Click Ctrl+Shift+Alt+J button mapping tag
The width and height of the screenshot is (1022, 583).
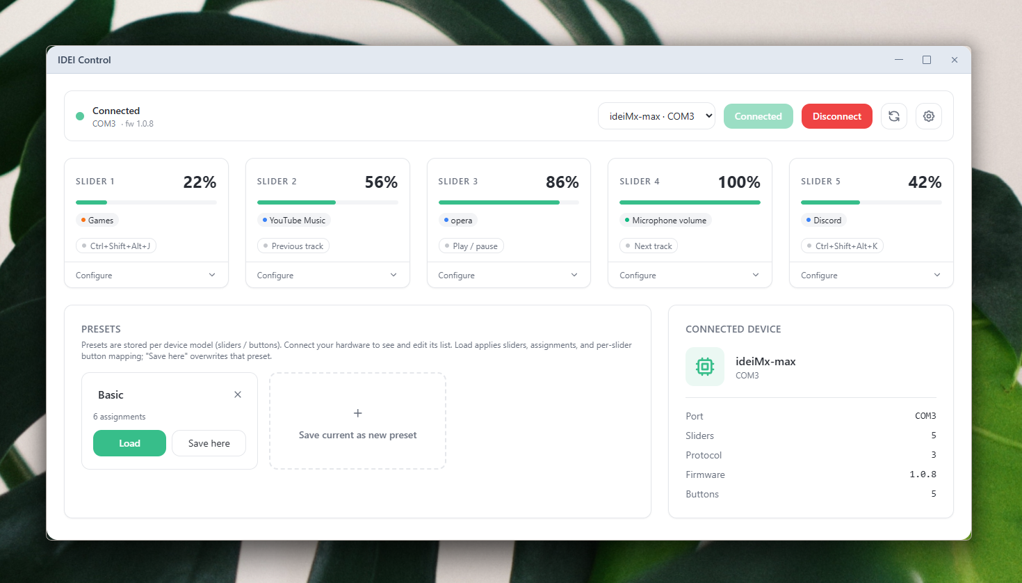[x=116, y=246]
